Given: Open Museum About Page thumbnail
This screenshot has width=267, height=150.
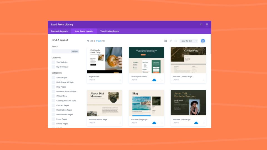Looking at the screenshot, I should coord(105,103).
